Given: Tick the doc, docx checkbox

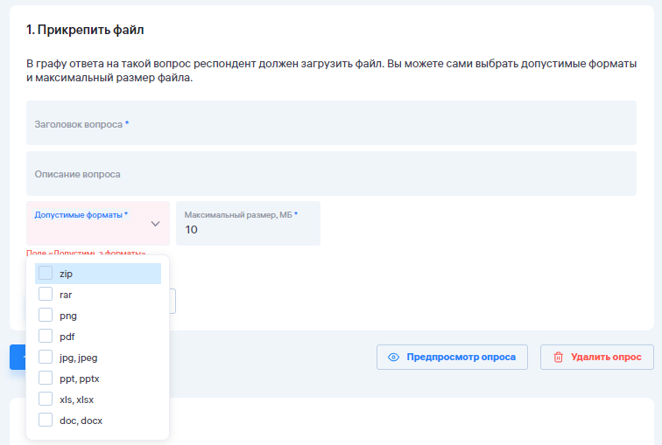Looking at the screenshot, I should coord(46,421).
